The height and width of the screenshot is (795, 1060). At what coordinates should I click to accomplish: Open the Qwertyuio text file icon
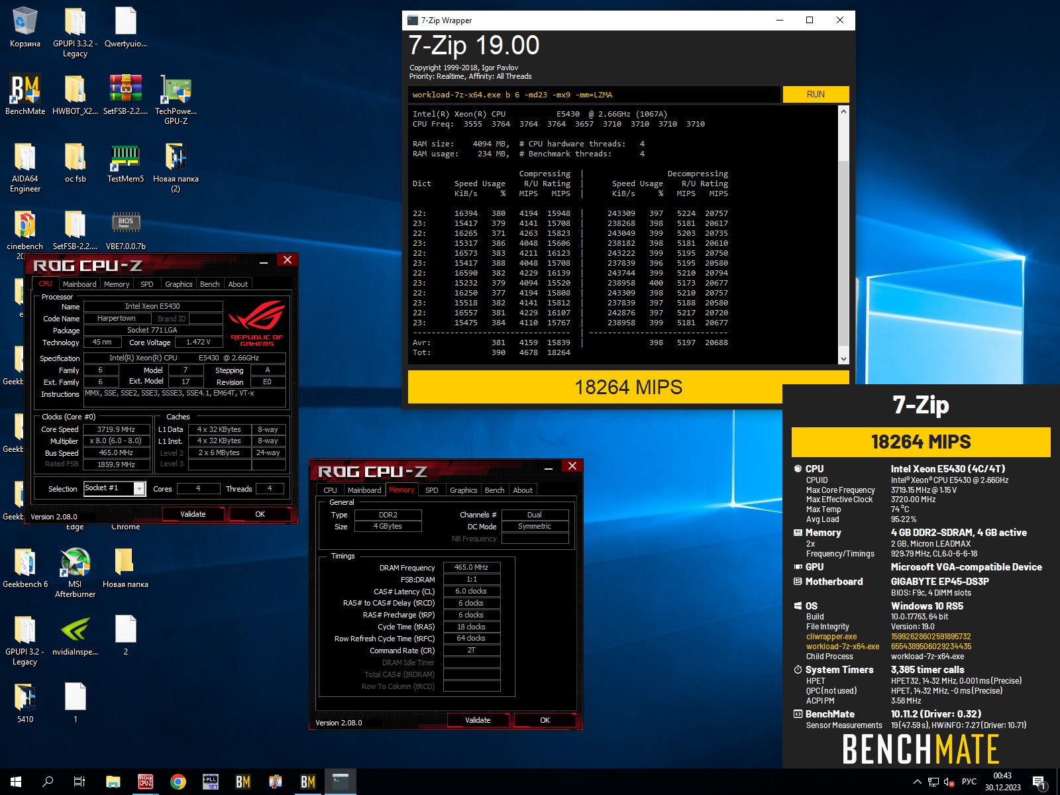pyautogui.click(x=125, y=28)
